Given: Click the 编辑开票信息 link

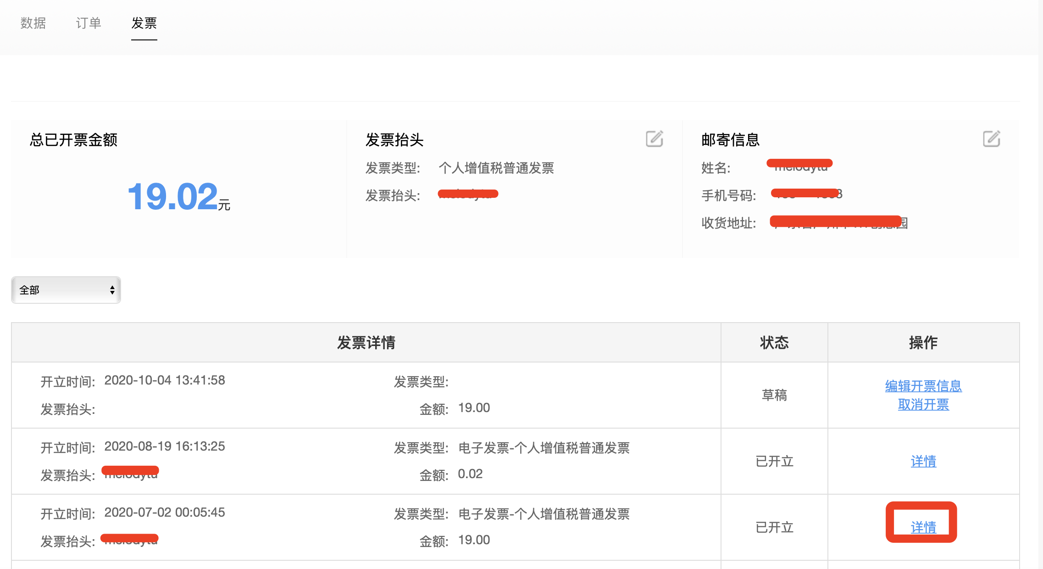Looking at the screenshot, I should (923, 386).
